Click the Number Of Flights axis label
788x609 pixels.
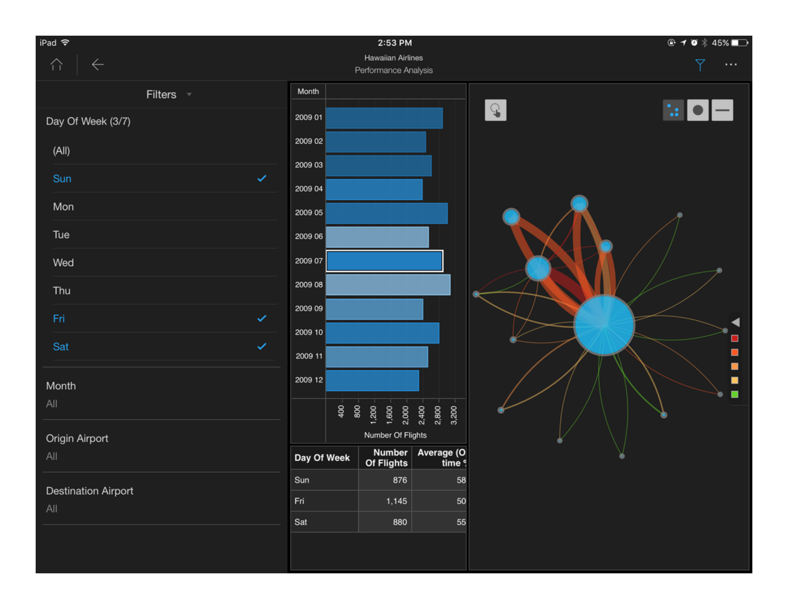pos(395,435)
